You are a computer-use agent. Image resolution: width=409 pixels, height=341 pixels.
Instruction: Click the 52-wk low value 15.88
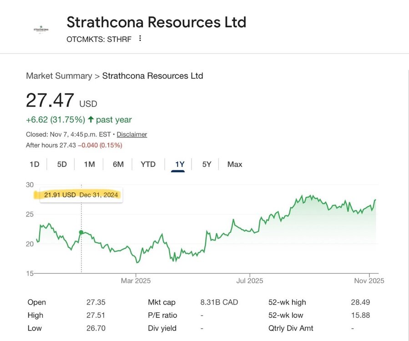360,315
